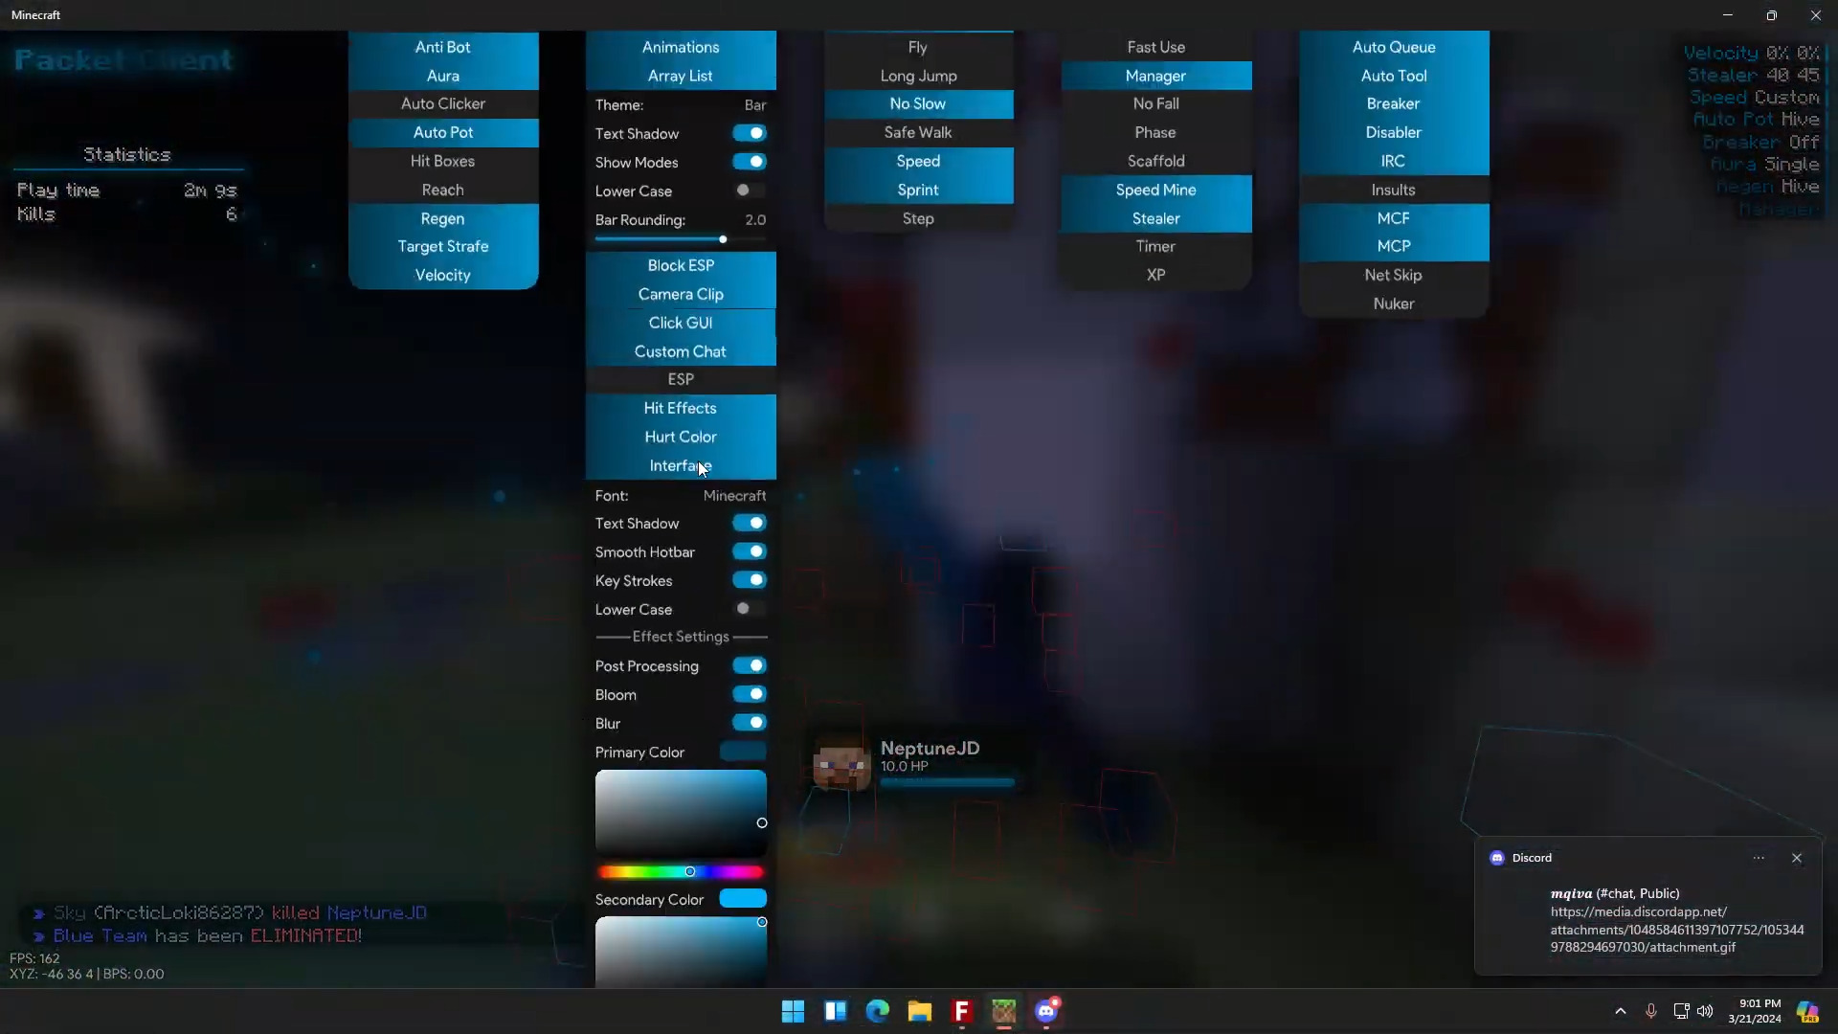This screenshot has width=1838, height=1034.
Task: Open Copilot icon in taskbar corner
Action: click(1807, 1011)
